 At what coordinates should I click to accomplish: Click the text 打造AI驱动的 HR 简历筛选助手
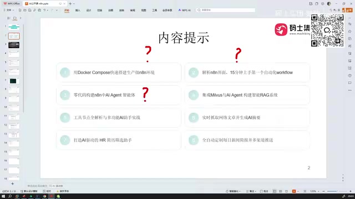[103, 140]
